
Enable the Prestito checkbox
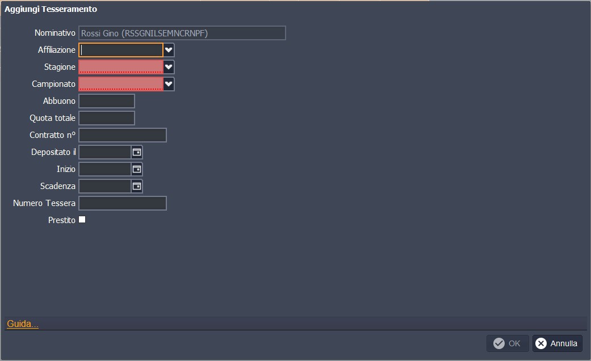(82, 220)
